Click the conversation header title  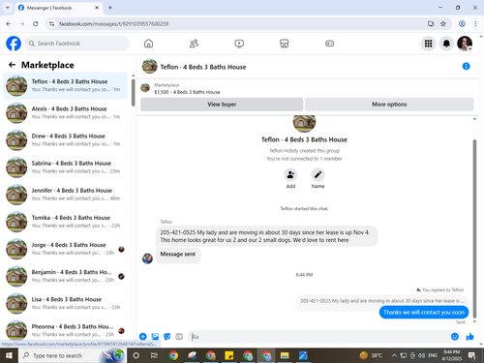203,67
